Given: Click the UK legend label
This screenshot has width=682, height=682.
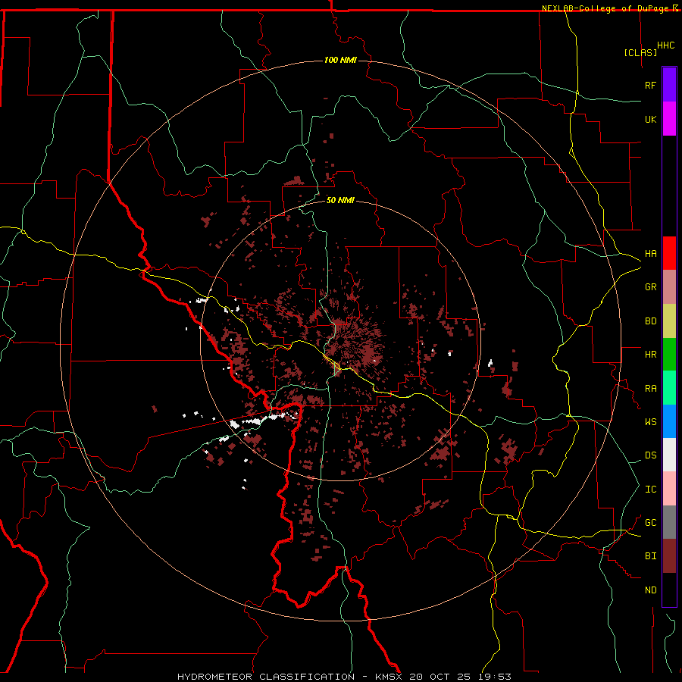Looking at the screenshot, I should click(x=650, y=119).
